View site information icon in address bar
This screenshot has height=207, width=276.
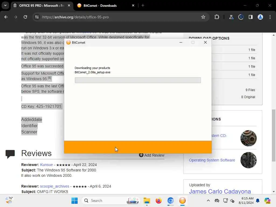(37, 17)
